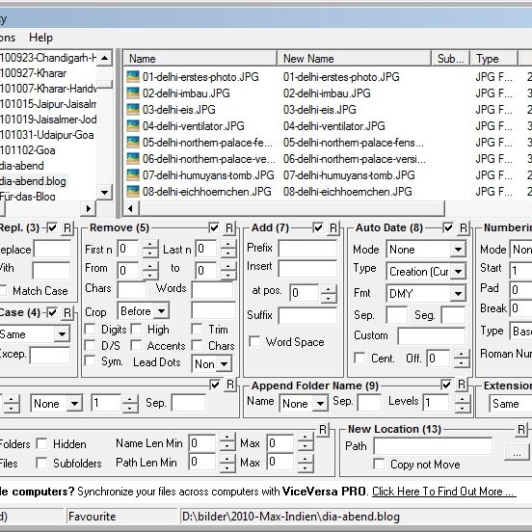The height and width of the screenshot is (532, 532).
Task: Disable the Add (7) section checkbox
Action: point(318,227)
